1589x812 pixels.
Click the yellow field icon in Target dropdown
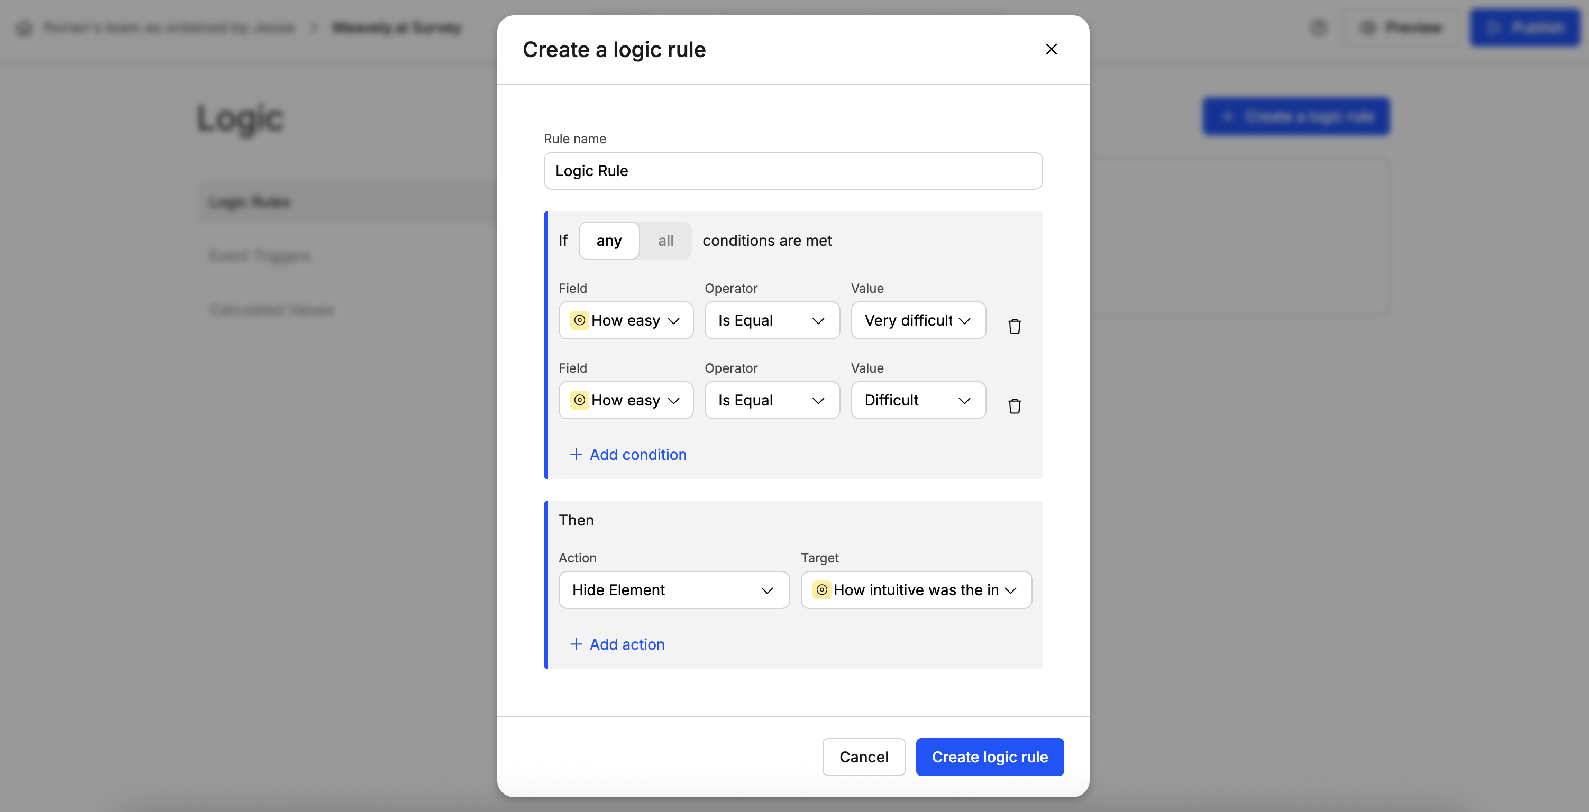tap(821, 590)
